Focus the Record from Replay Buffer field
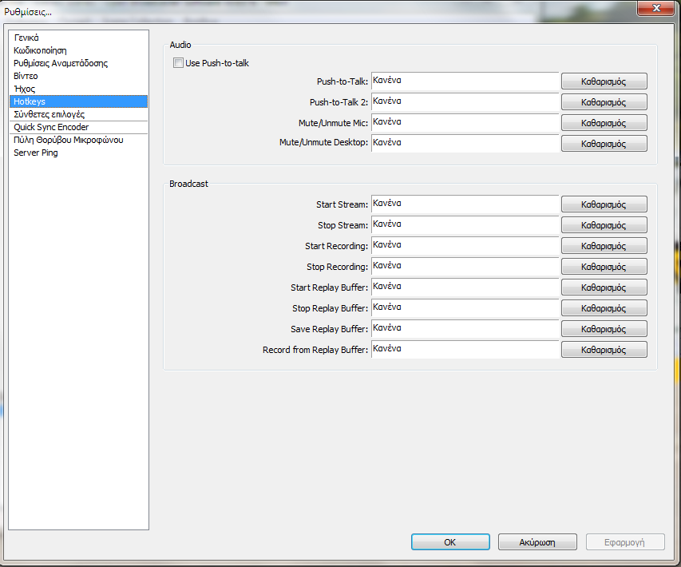This screenshot has width=681, height=567. pos(465,350)
